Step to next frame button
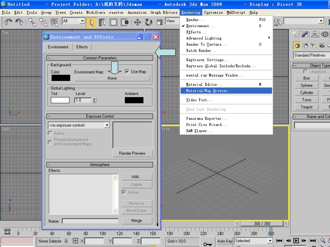 304,241
